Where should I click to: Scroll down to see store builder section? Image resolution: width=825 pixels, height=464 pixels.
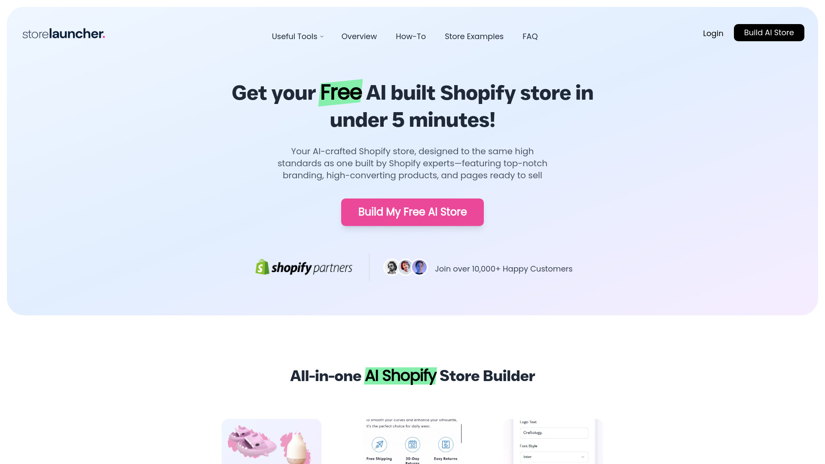[412, 375]
